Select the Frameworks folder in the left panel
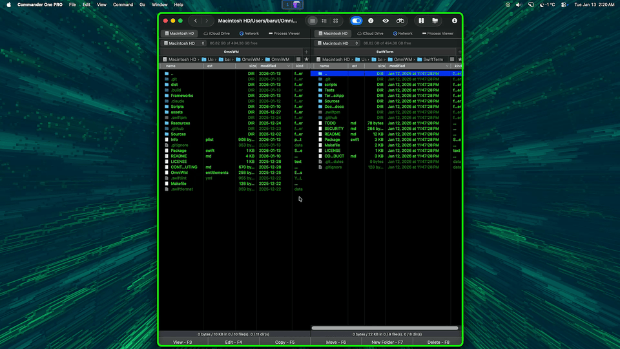 [234, 96]
